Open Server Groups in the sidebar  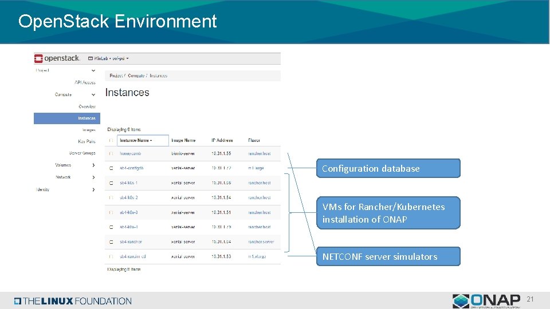click(x=82, y=153)
